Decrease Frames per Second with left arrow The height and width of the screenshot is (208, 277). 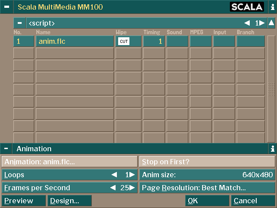click(x=113, y=188)
